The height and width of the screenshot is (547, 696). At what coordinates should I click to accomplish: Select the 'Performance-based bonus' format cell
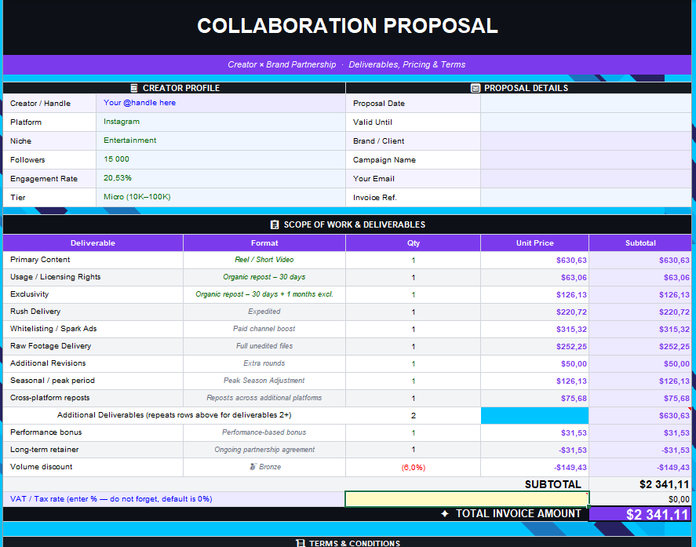264,432
